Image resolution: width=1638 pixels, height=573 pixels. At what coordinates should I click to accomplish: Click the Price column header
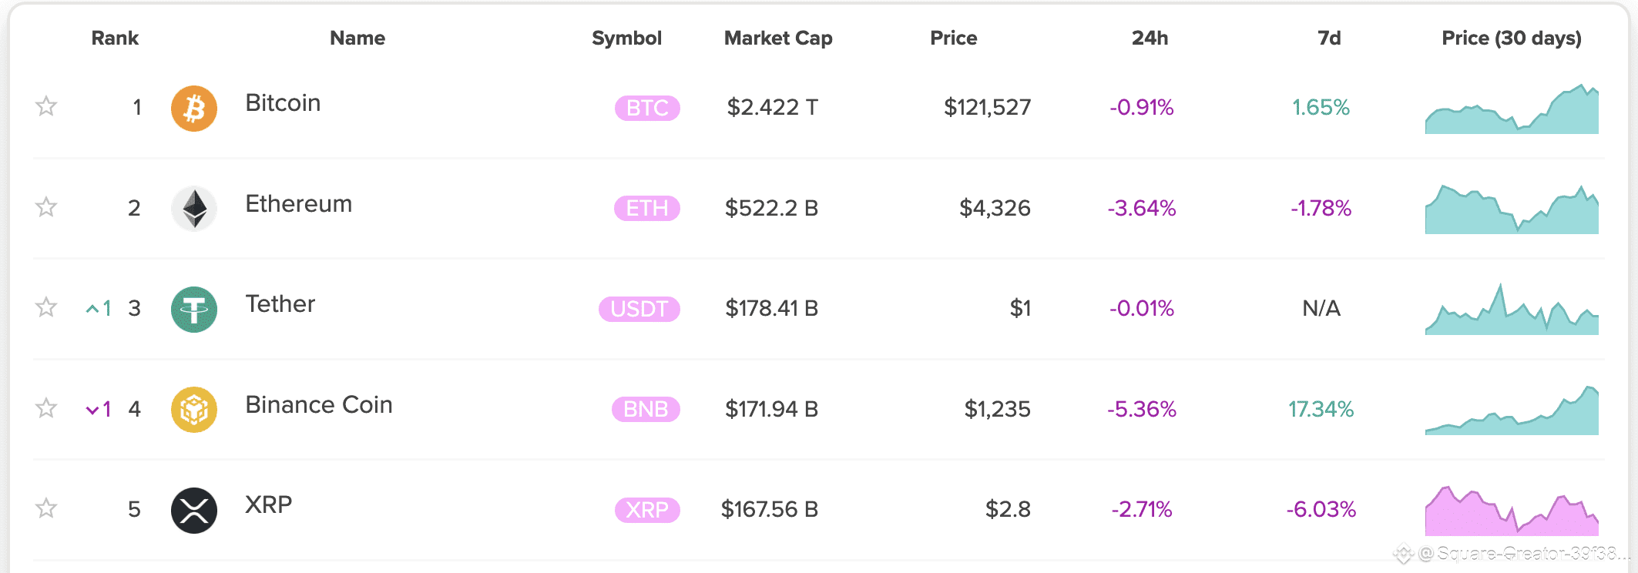(x=953, y=38)
